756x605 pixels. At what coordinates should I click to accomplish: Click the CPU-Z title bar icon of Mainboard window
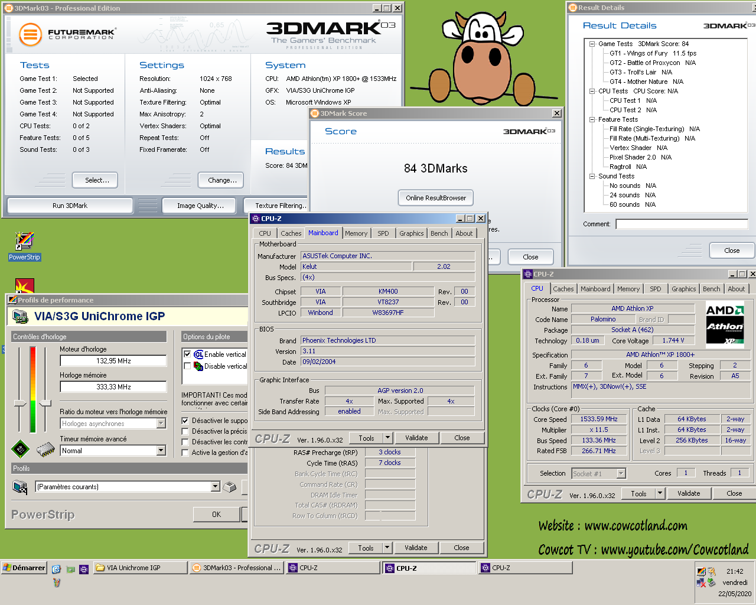[256, 219]
